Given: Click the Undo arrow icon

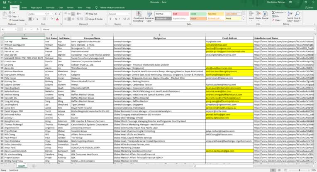Looking at the screenshot, I should pos(9,2).
